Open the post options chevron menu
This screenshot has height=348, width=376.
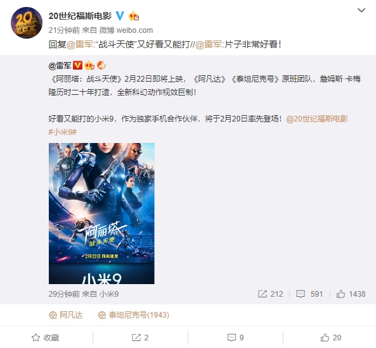click(361, 10)
